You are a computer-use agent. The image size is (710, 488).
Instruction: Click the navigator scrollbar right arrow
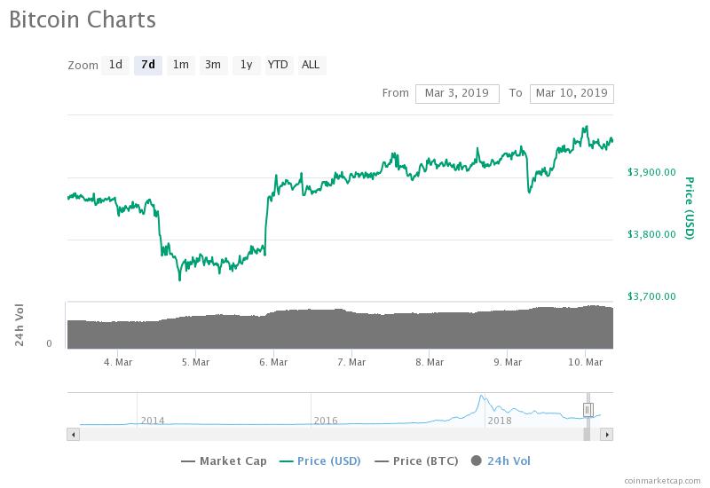pos(607,435)
